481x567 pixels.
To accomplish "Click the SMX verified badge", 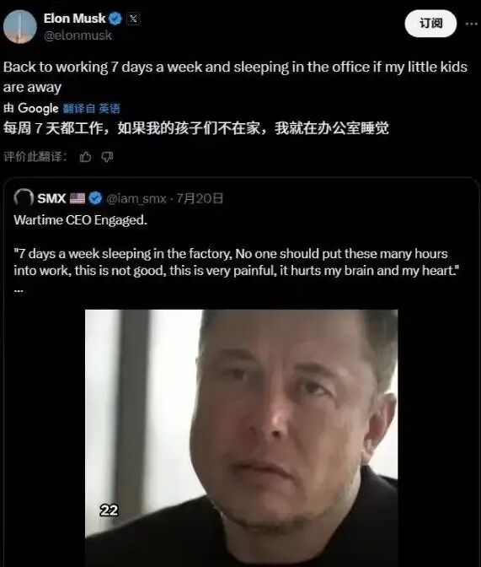I will 95,198.
